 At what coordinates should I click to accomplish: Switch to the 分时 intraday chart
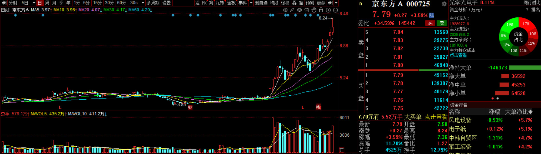pos(13,3)
